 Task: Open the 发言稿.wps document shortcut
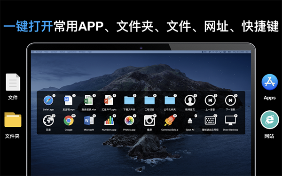(69, 100)
